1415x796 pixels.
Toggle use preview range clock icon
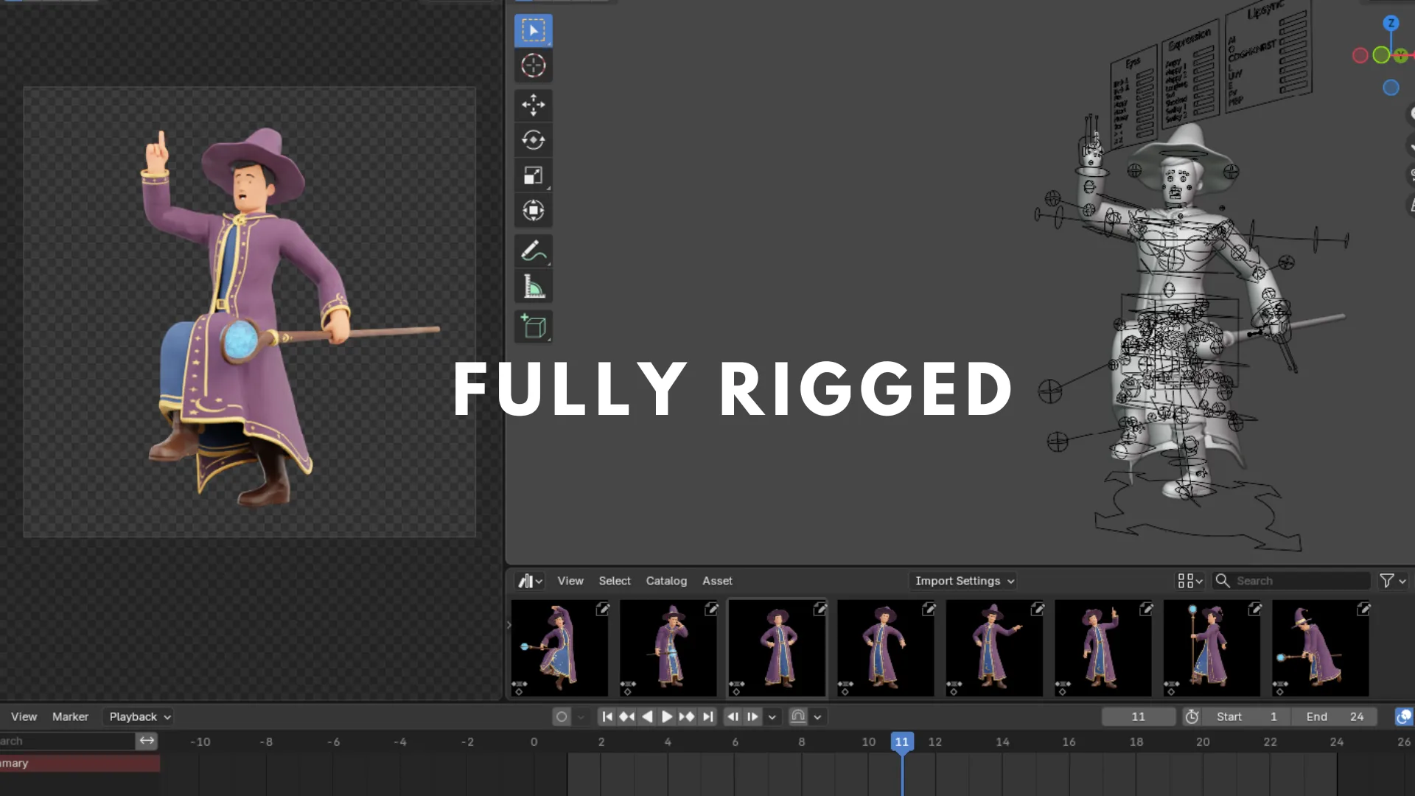click(x=1192, y=716)
